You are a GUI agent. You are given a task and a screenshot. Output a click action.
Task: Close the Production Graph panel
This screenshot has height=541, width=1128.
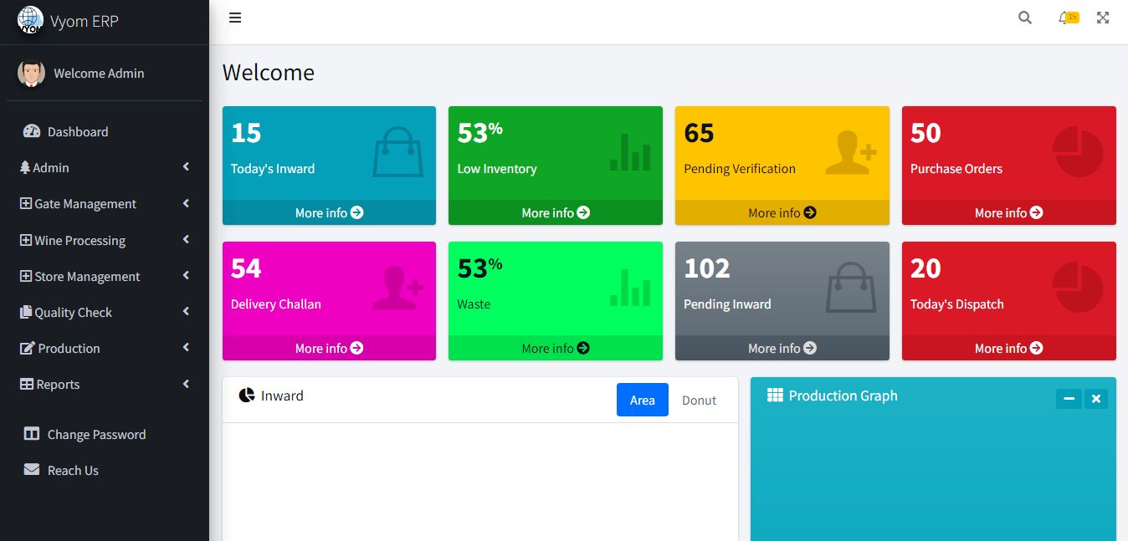1095,399
